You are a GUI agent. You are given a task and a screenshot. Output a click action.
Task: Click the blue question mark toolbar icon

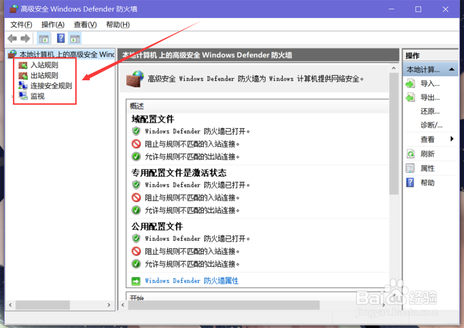point(61,38)
